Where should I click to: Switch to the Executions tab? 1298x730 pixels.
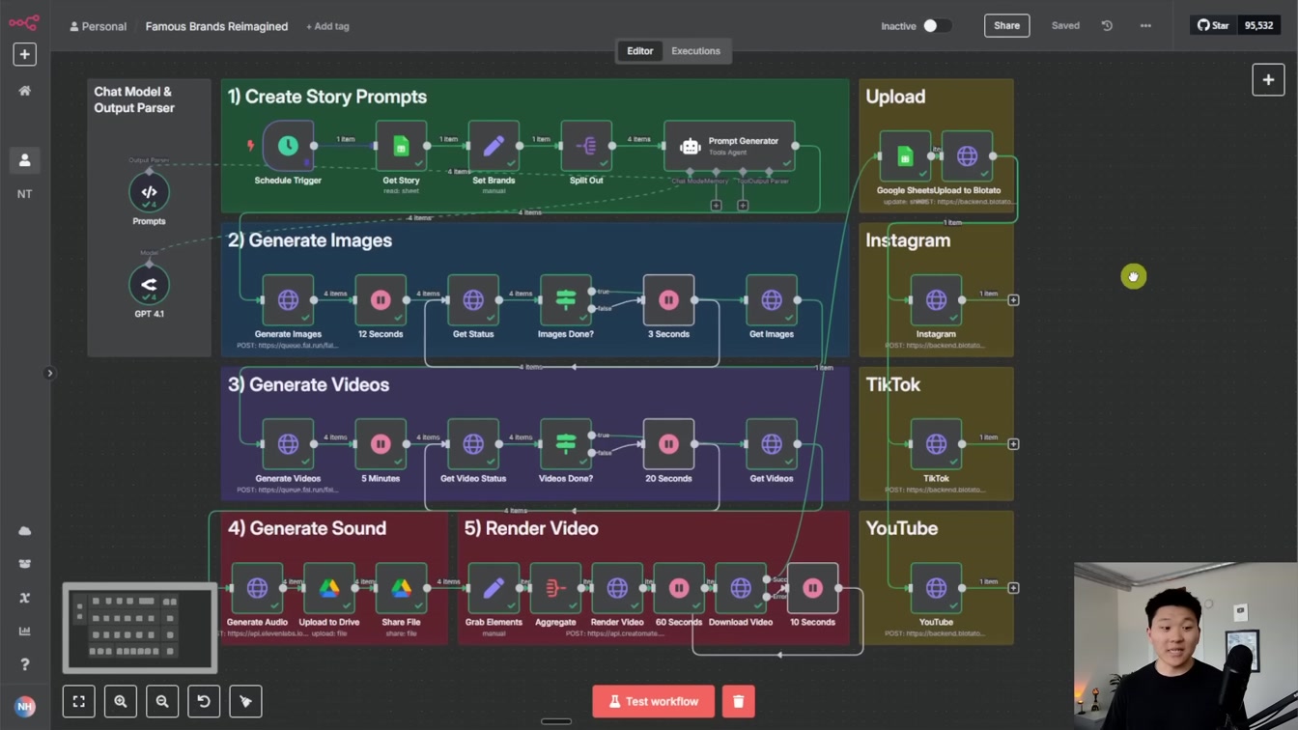coord(696,51)
